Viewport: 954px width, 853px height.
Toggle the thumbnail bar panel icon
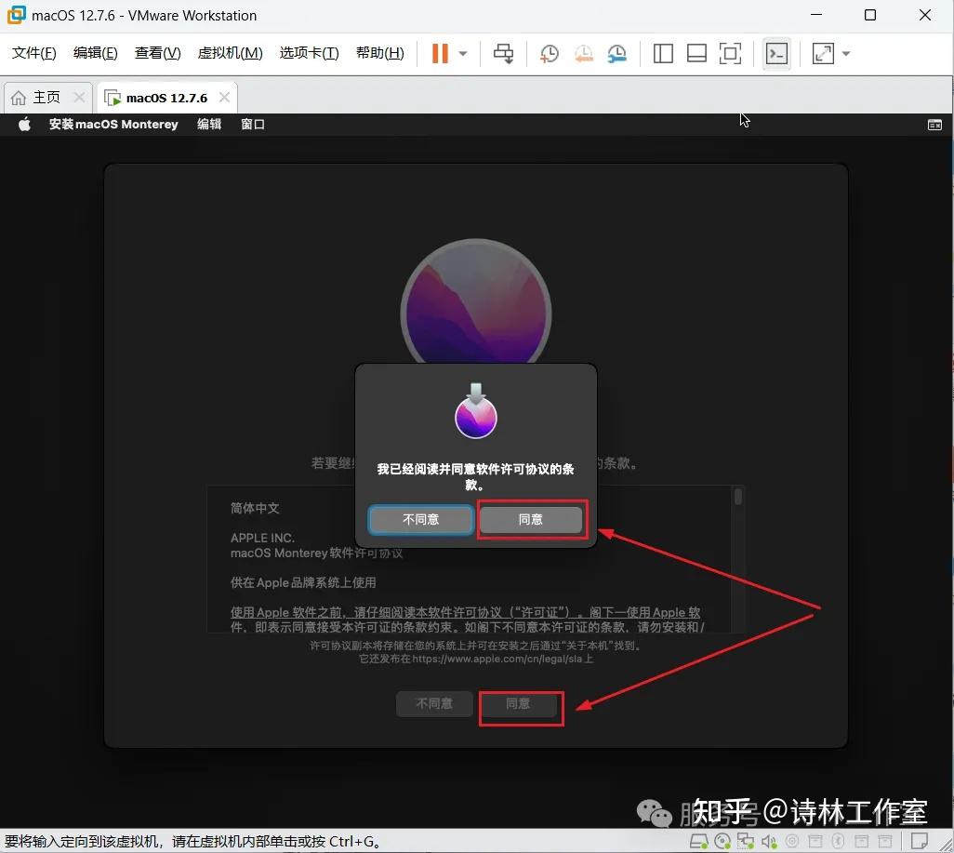696,54
